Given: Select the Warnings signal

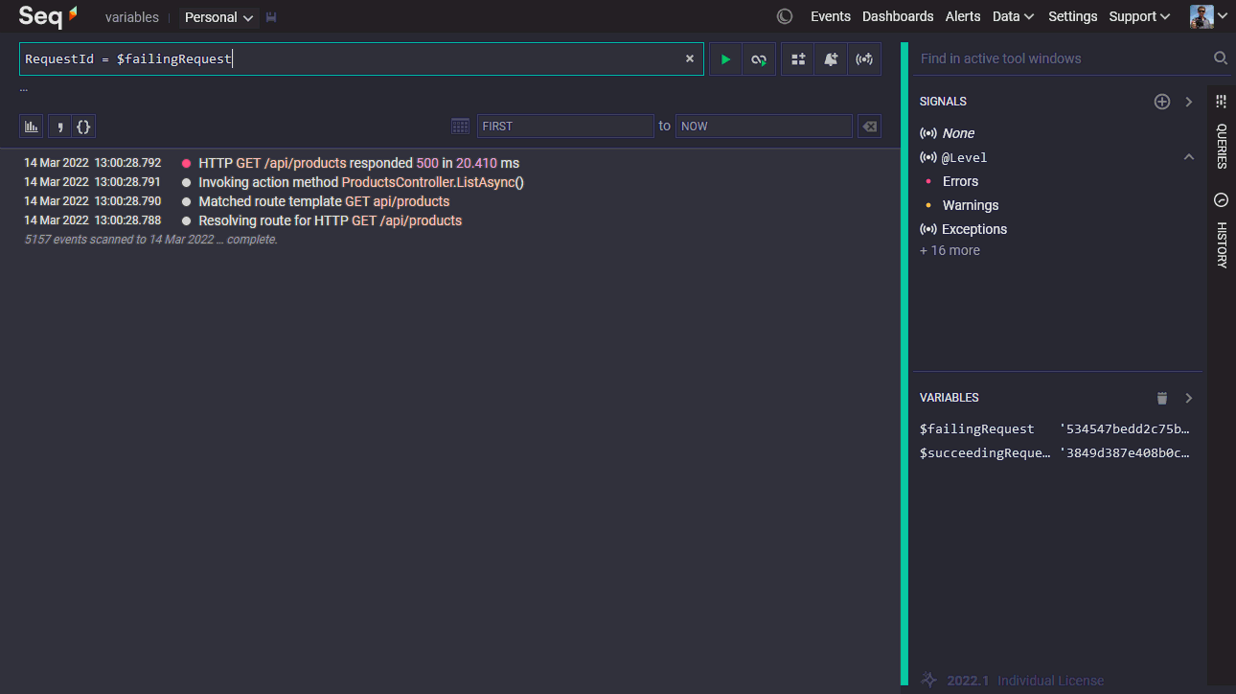Looking at the screenshot, I should 970,205.
